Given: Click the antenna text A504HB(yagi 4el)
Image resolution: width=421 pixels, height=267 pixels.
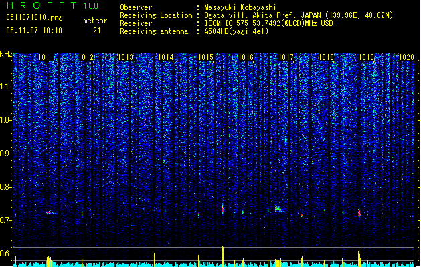Looking at the screenshot, I should (236, 31).
